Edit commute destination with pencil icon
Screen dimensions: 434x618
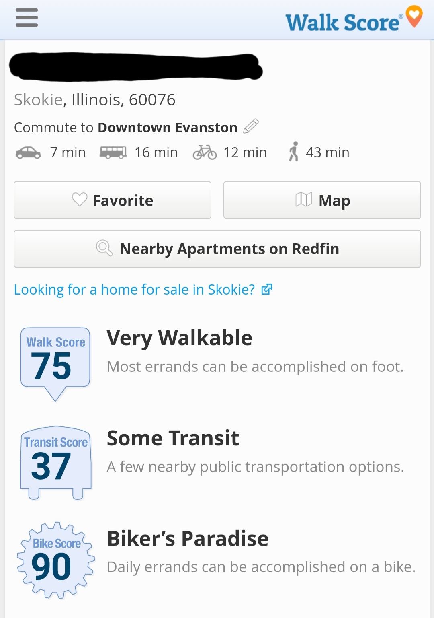point(251,126)
